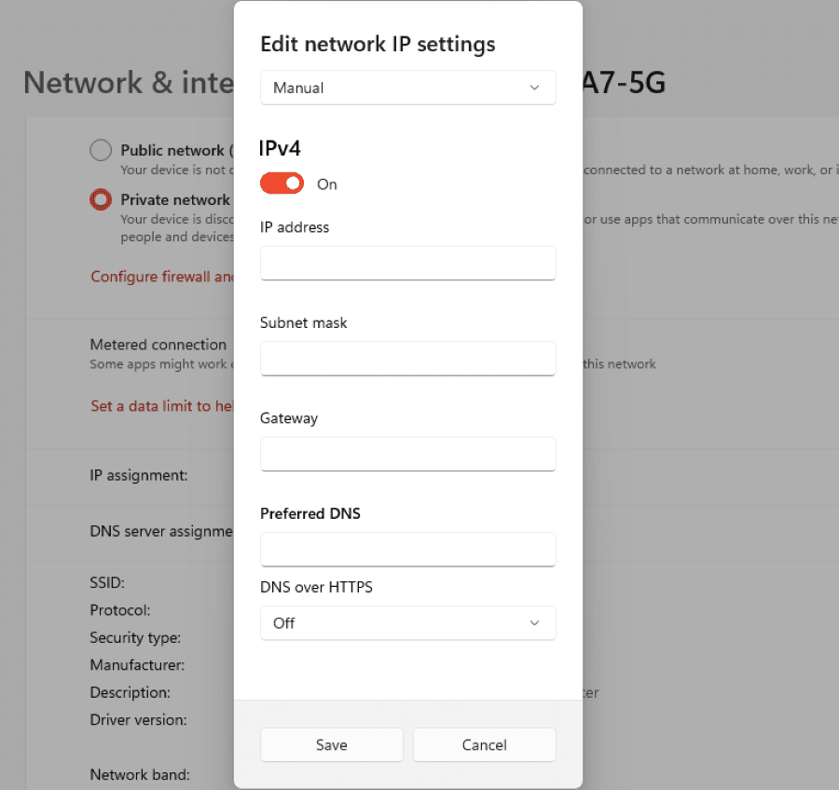Go back to Network & internet breadcrumb
This screenshot has height=790, width=839.
[x=128, y=83]
